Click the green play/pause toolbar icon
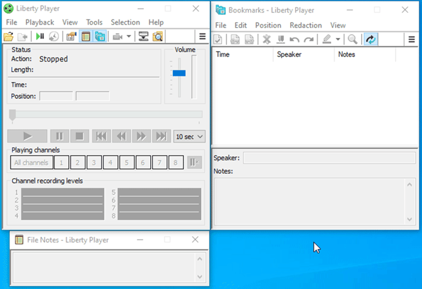 click(40, 36)
